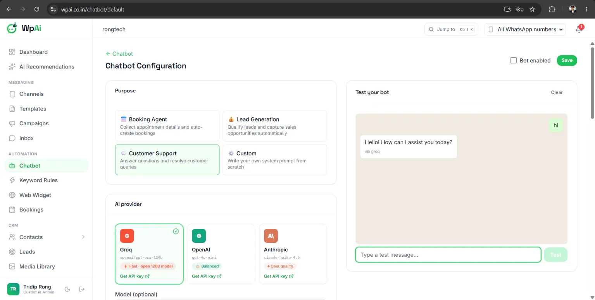Viewport: 595px width, 300px height.
Task: Click the 'Best quality' badge under Anthropic
Action: coord(280,266)
